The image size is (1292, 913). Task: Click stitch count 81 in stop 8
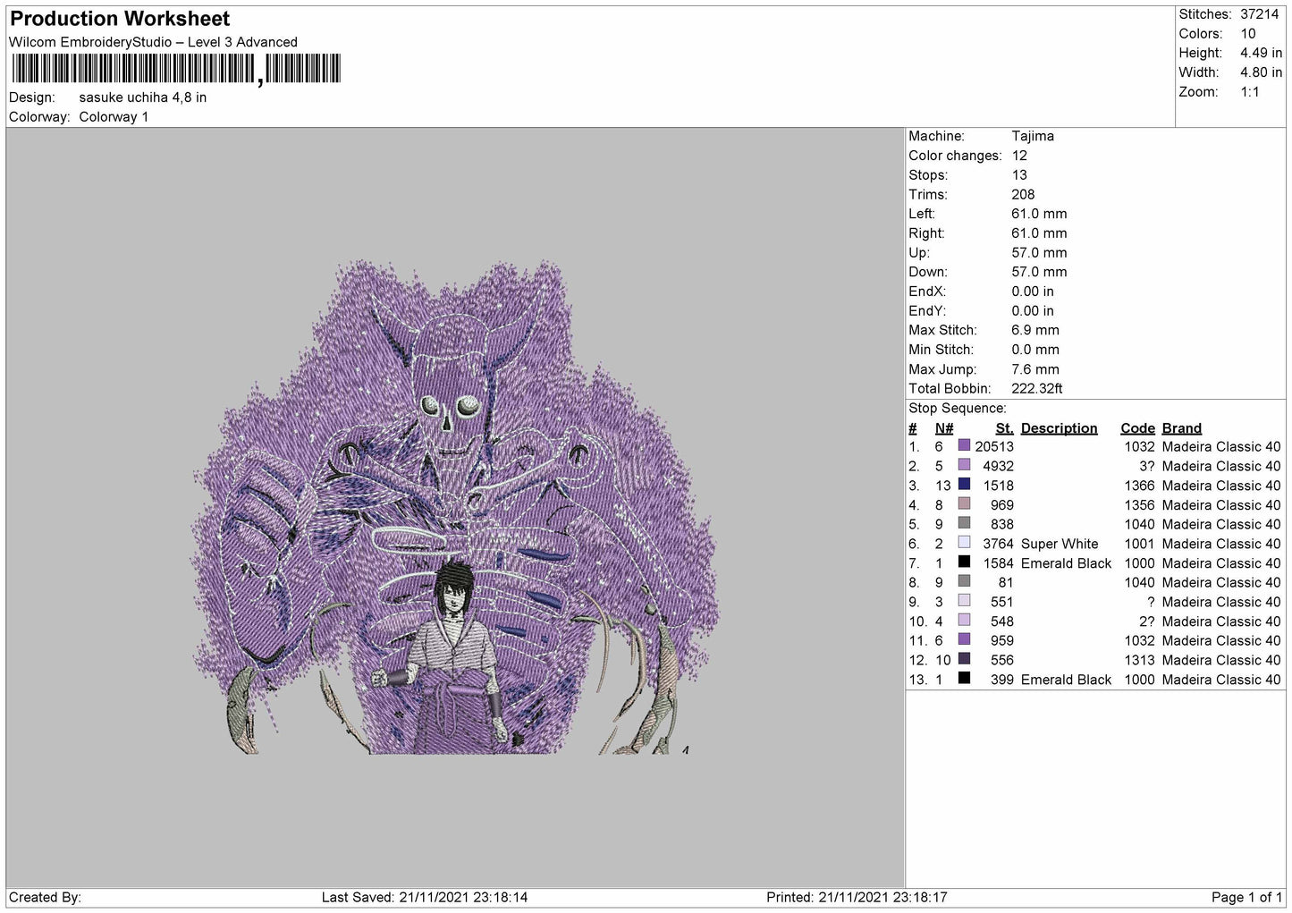[1006, 582]
